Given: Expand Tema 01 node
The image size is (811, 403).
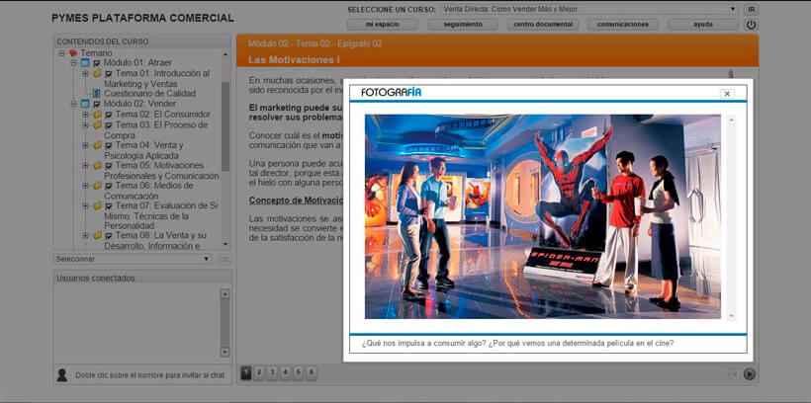Looking at the screenshot, I should tap(85, 73).
